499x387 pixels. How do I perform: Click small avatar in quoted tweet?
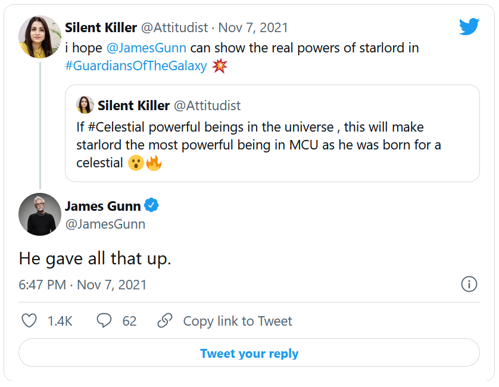[x=85, y=105]
